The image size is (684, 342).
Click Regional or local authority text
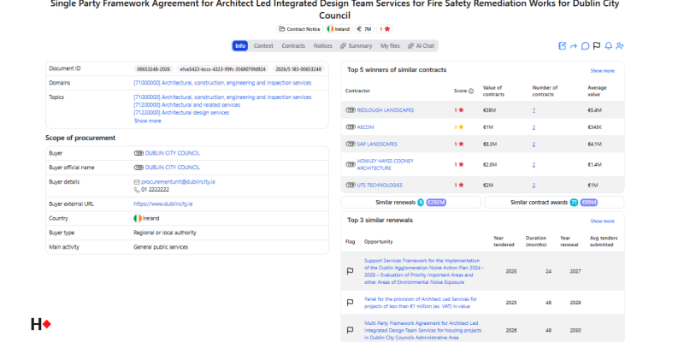165,233
